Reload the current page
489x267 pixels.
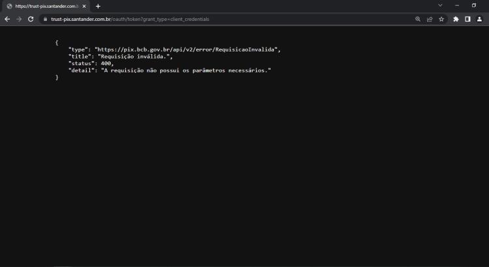click(31, 19)
